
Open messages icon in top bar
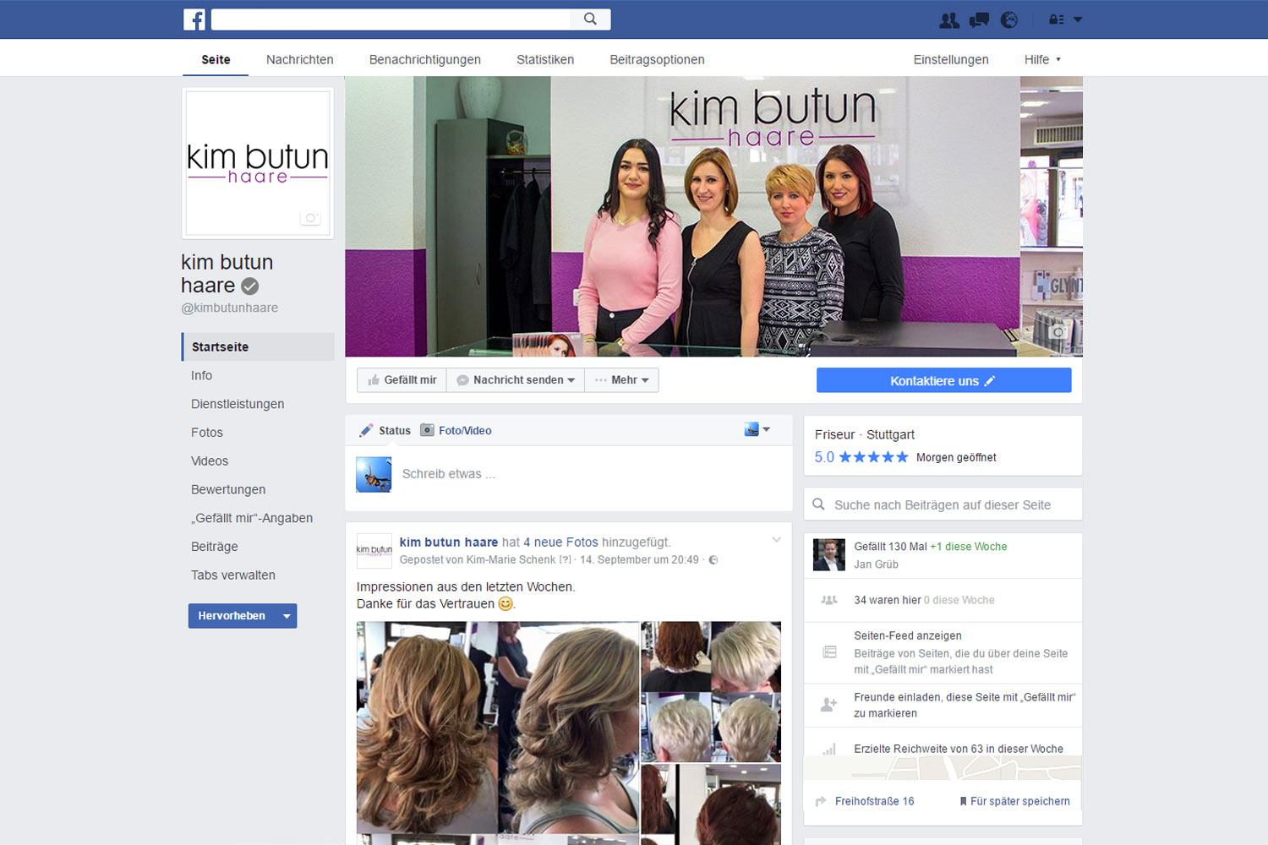click(980, 19)
